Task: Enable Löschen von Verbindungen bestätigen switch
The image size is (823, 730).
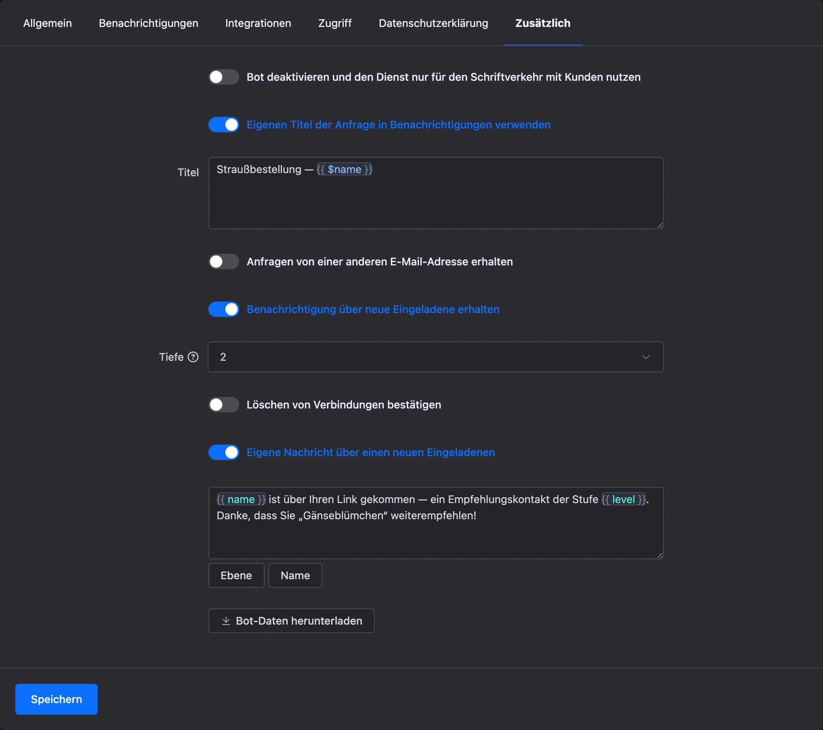Action: click(223, 405)
